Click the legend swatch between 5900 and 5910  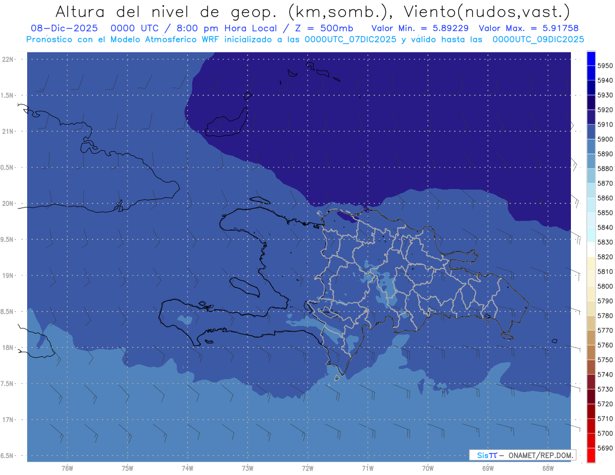point(591,132)
